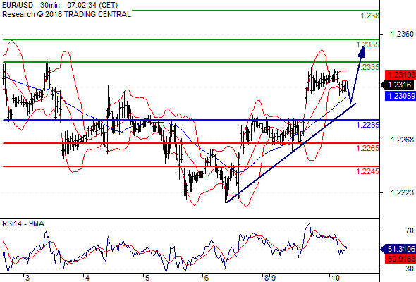Select the red 1.2245 support label
Screen dimensions: 416x282
point(368,171)
